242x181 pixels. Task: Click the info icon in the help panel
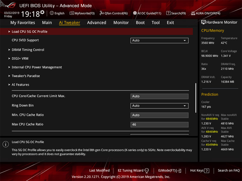click(6, 144)
